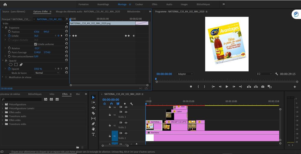The image size is (301, 154).
Task: Click the Position X value 630,6
Action: point(37,32)
